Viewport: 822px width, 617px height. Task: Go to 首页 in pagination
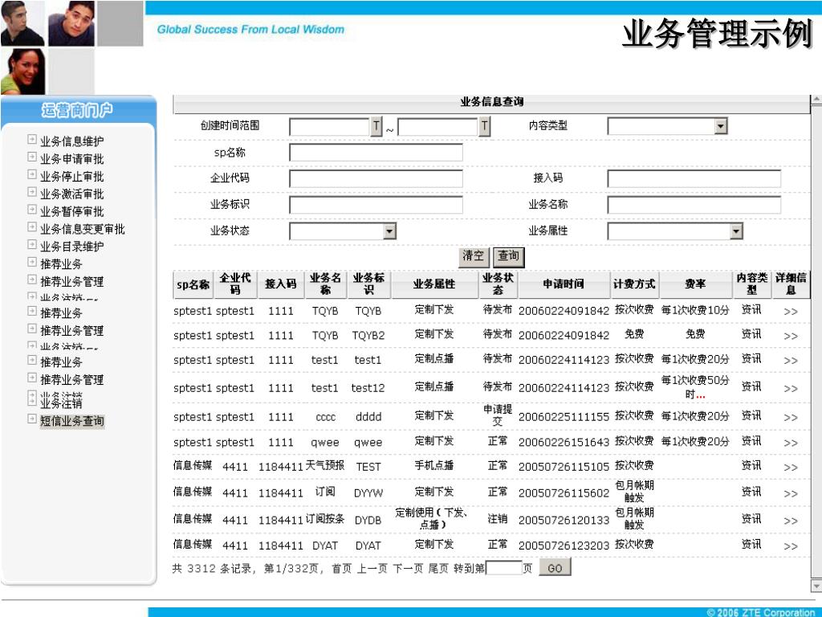point(342,569)
